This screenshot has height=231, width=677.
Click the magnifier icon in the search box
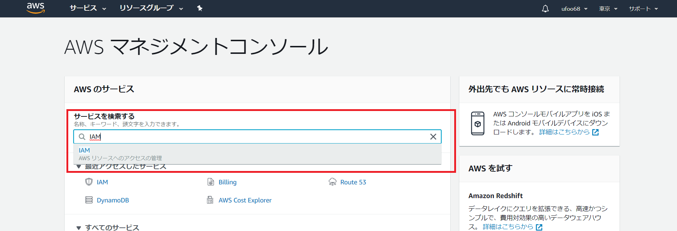pyautogui.click(x=82, y=137)
